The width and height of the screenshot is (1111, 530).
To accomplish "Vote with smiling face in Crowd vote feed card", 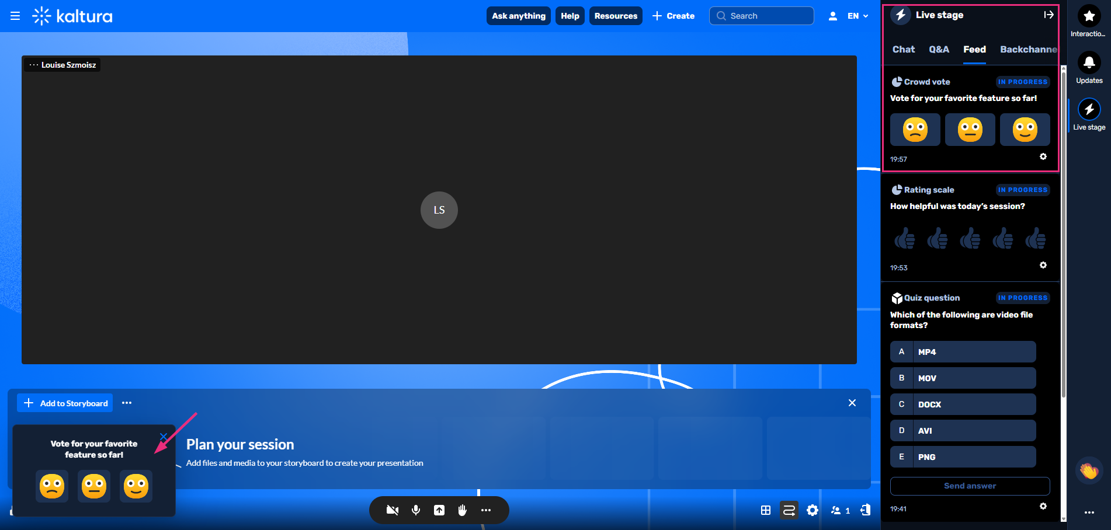I will (1025, 130).
